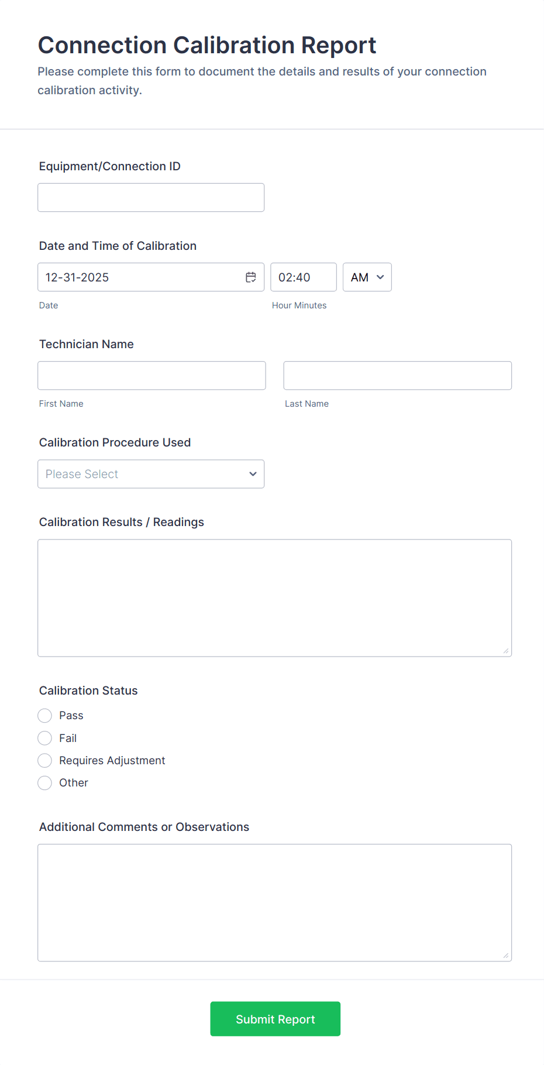Select the Other calibration status
Viewport: 544px width, 1065px height.
point(44,782)
